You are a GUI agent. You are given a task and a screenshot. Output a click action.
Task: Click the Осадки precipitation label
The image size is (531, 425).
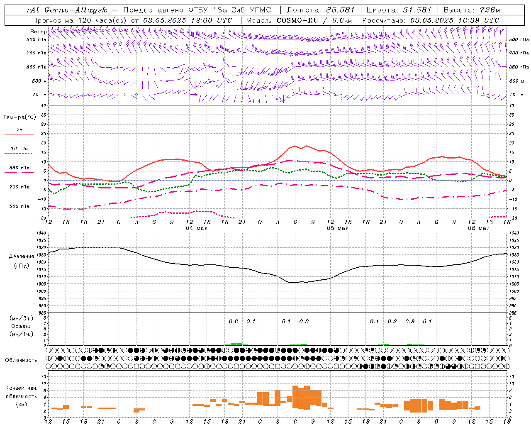22,326
